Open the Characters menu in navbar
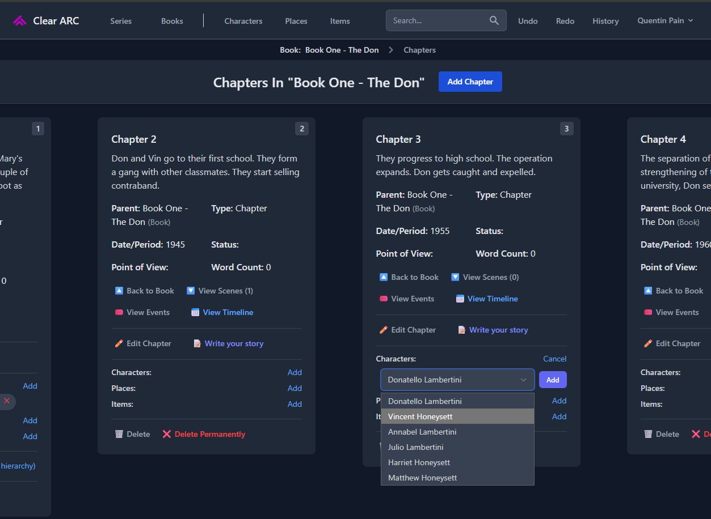The height and width of the screenshot is (519, 711). tap(243, 21)
